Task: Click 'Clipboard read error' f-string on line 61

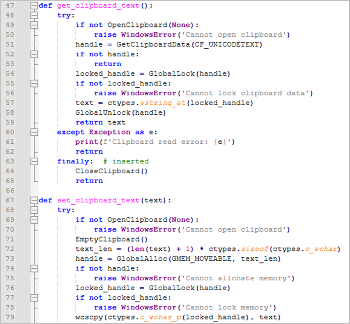Action: click(166, 142)
